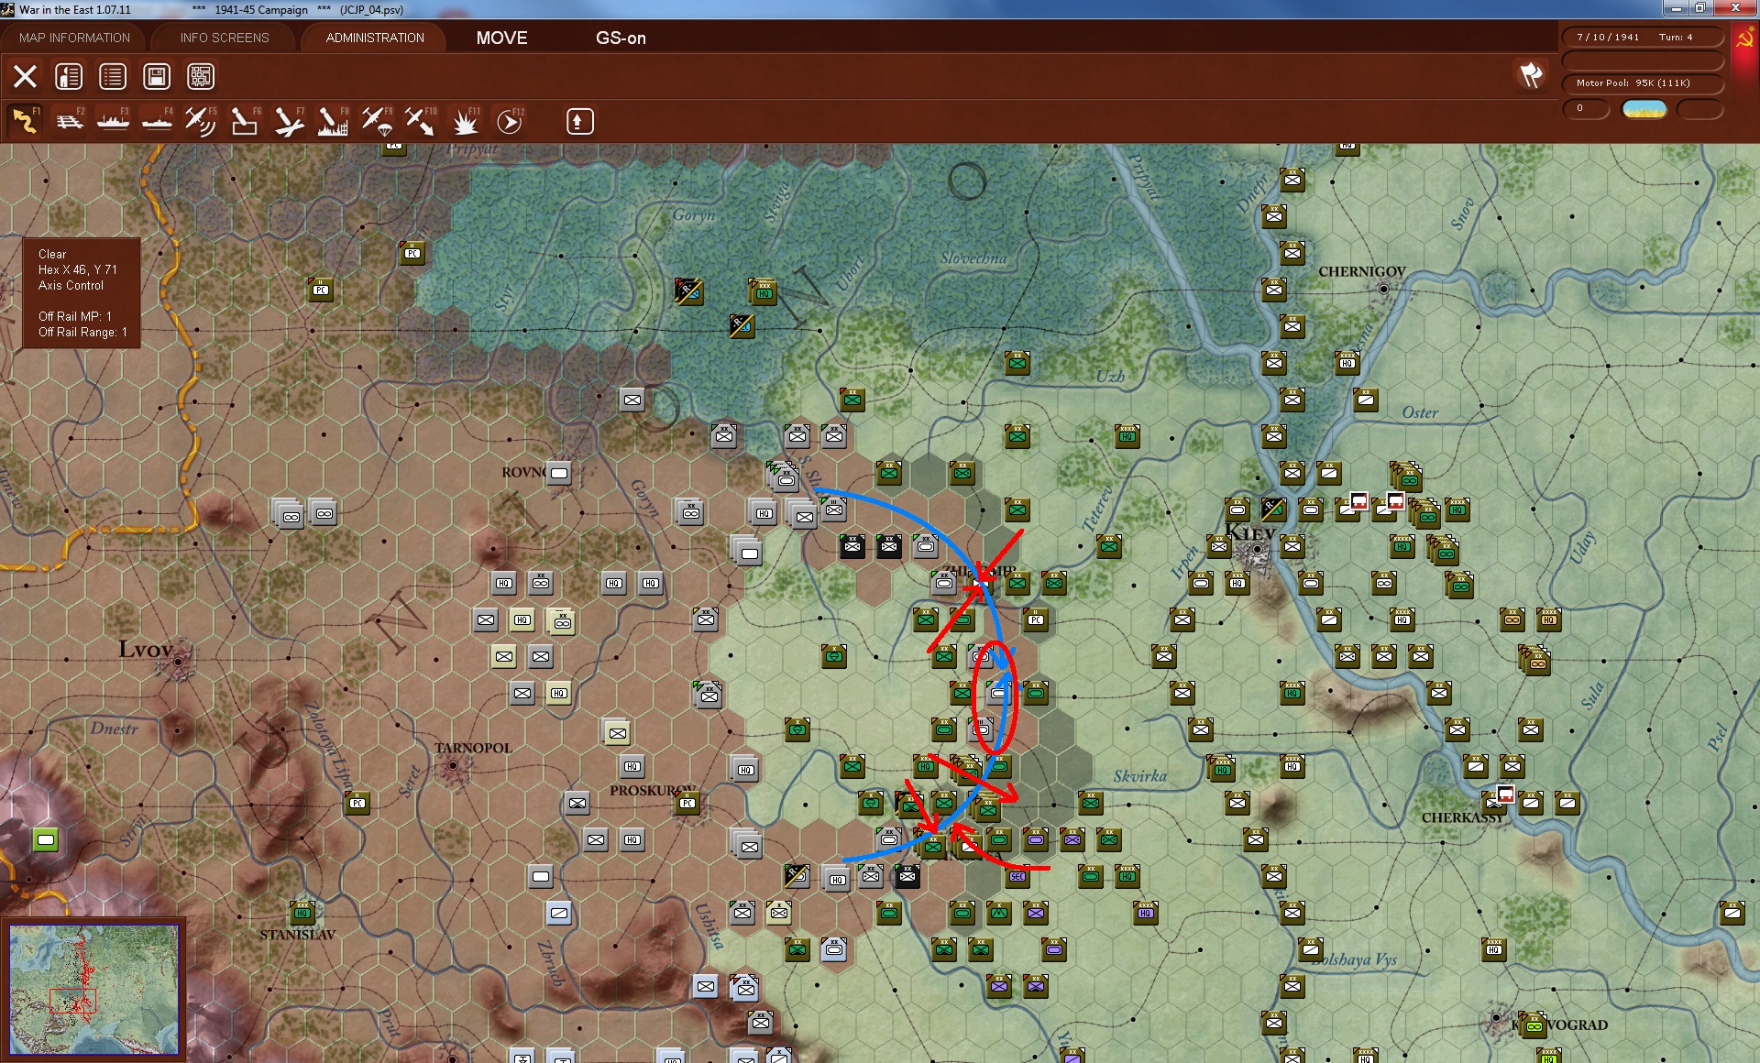Select the F2 Rail mode icon
1760x1063 pixels.
click(70, 121)
